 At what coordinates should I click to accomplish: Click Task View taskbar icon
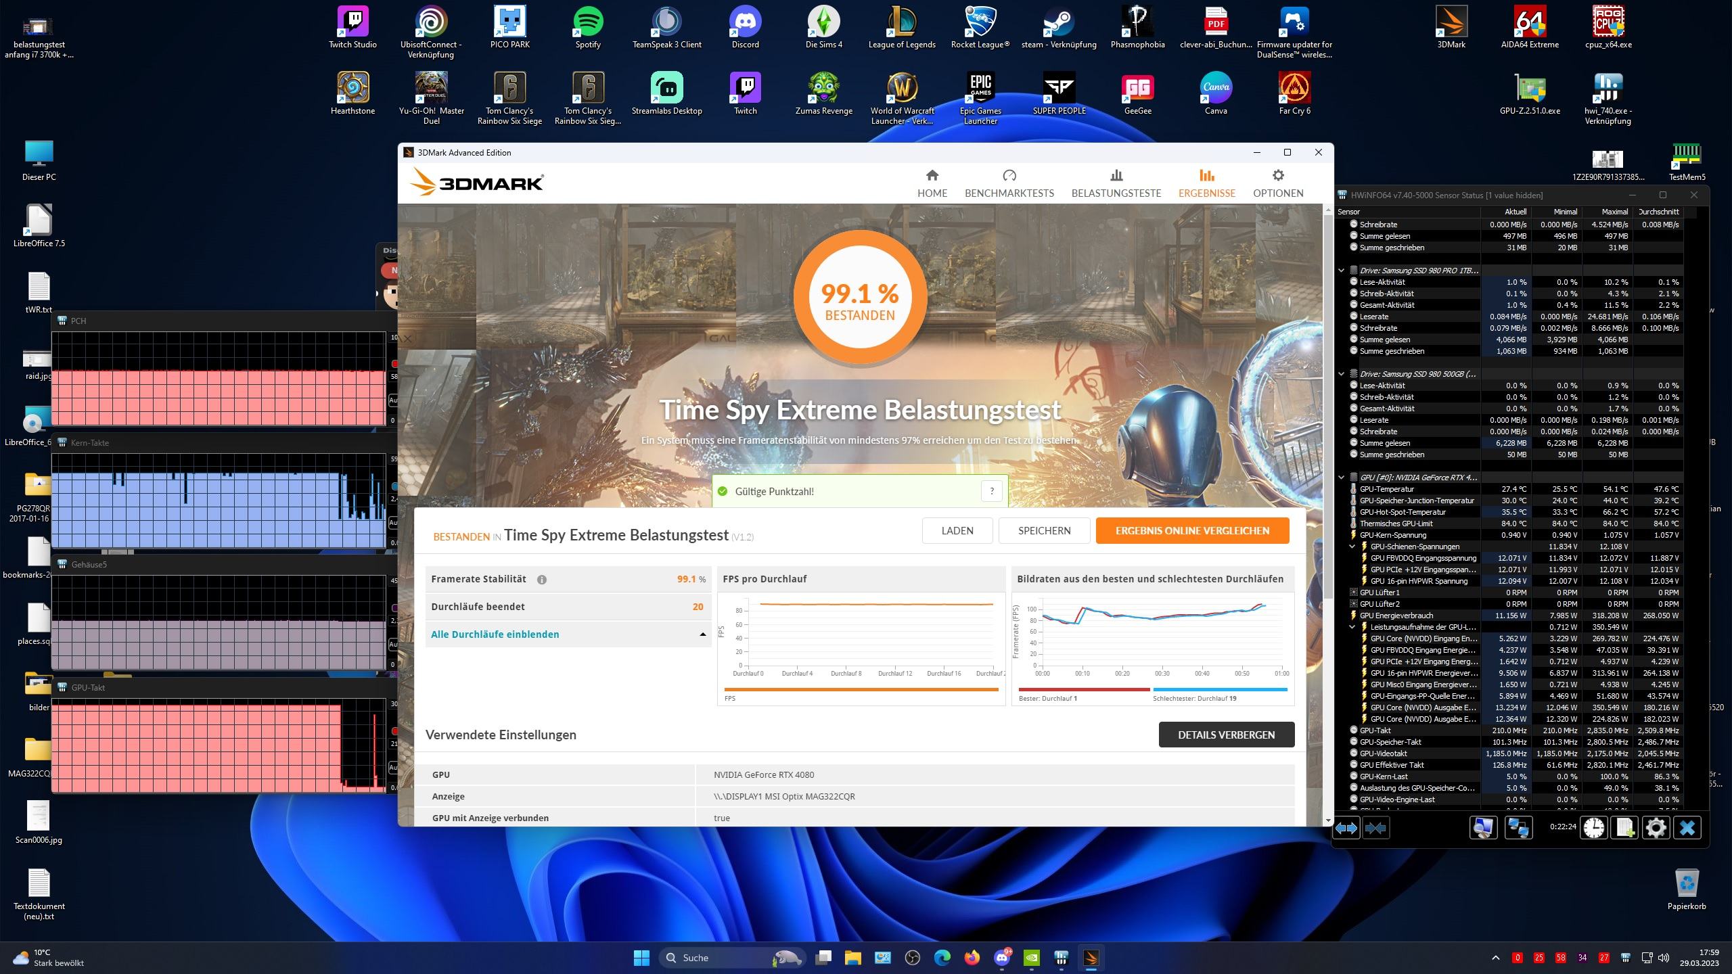tap(823, 958)
